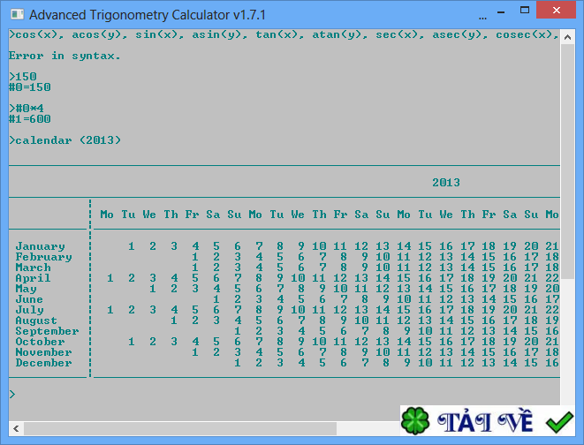Image resolution: width=584 pixels, height=445 pixels.
Task: Click the scroll up arrow
Action: tap(567, 35)
